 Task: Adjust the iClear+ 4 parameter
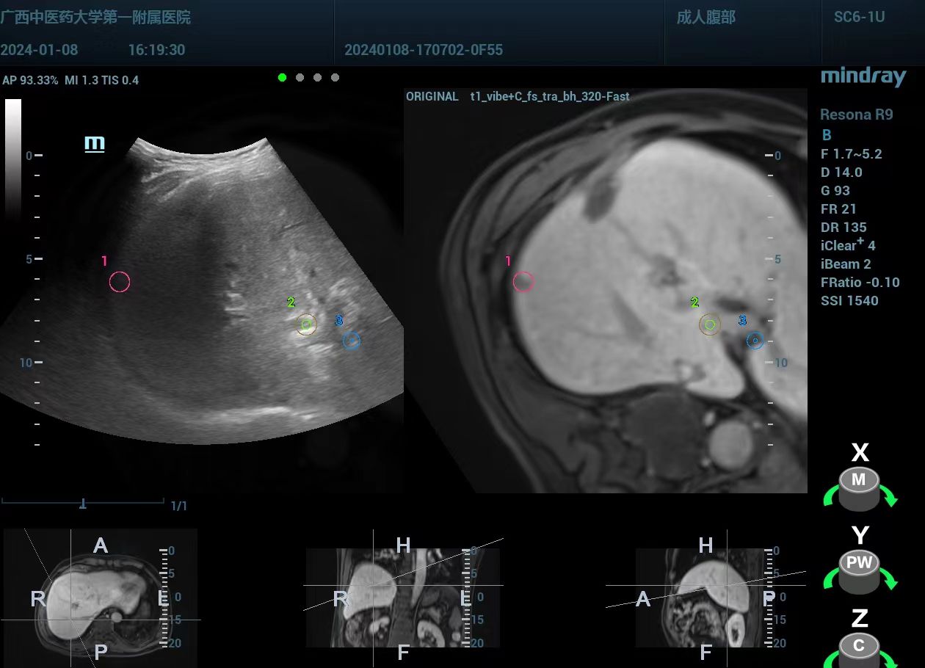click(x=848, y=245)
